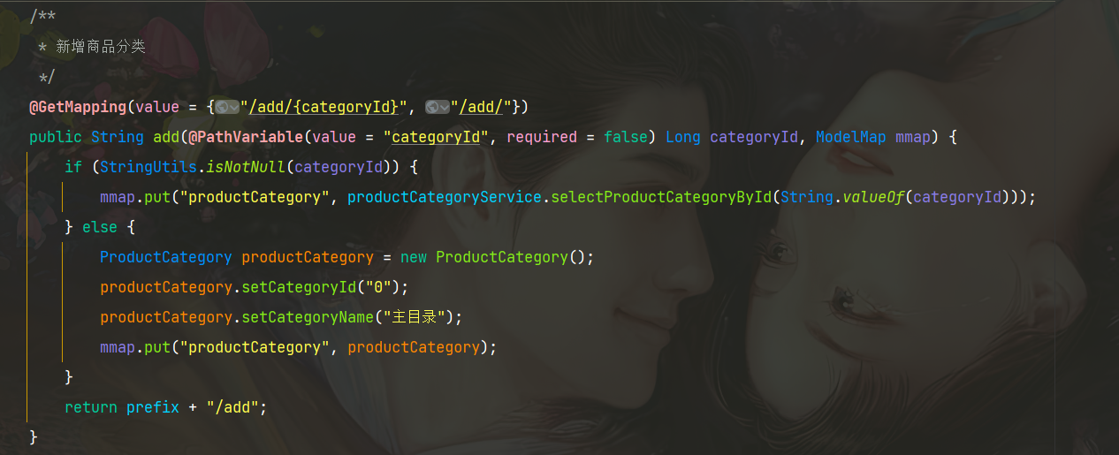Click the "/add" return string literal

[x=232, y=407]
